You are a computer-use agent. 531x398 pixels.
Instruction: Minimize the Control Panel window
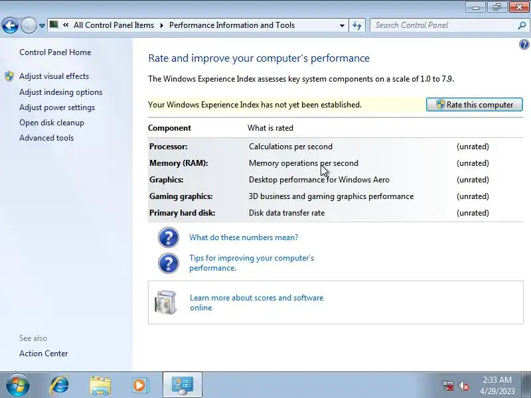pyautogui.click(x=475, y=7)
